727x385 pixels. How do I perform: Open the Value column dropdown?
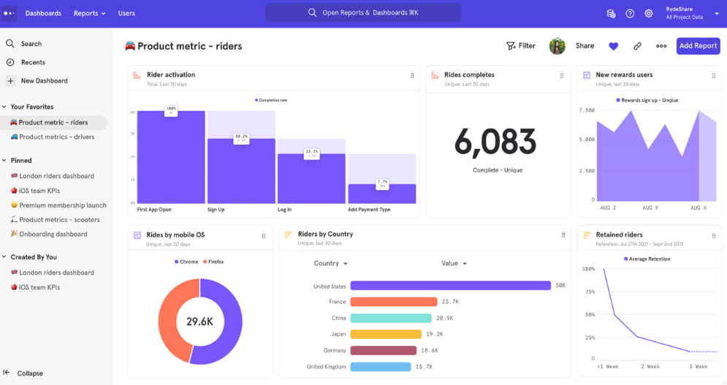454,263
